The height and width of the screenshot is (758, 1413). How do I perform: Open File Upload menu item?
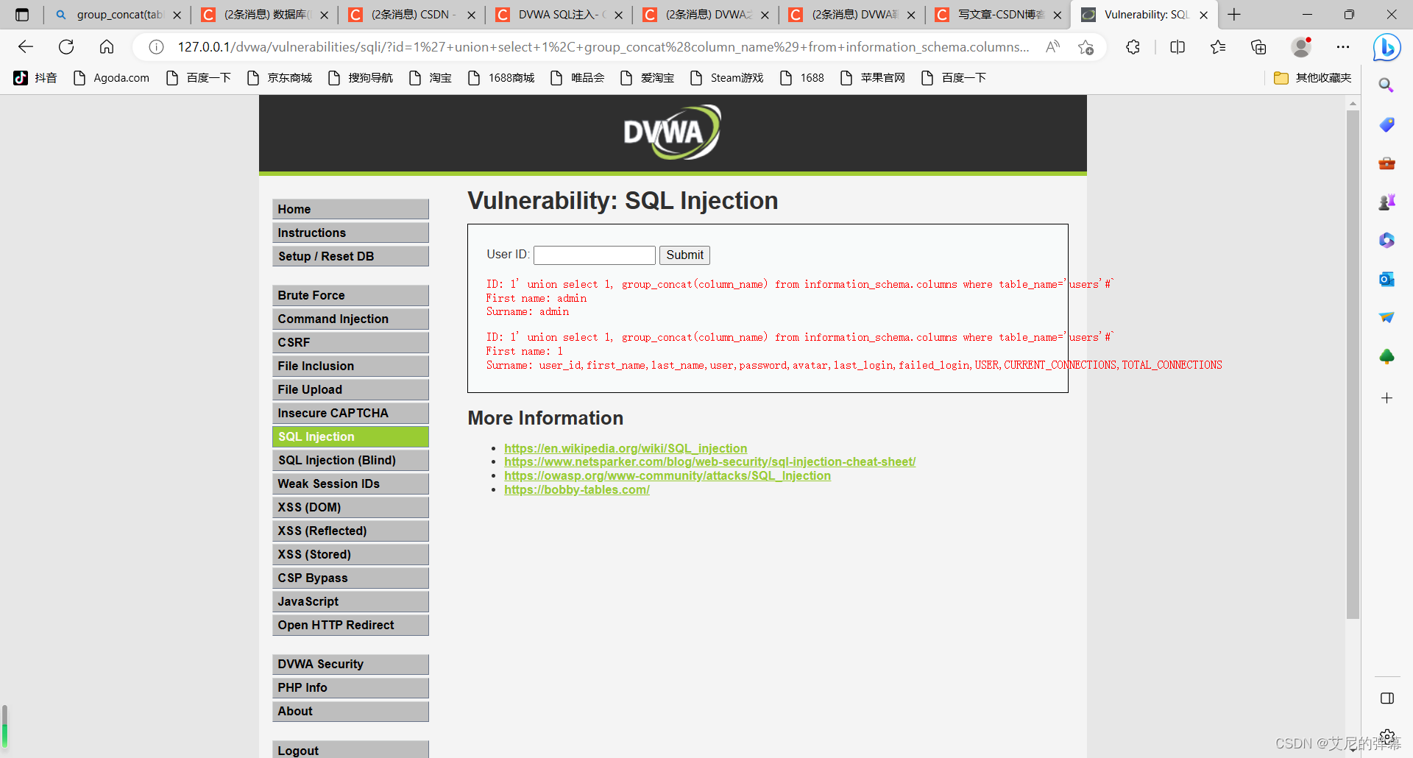click(x=350, y=389)
